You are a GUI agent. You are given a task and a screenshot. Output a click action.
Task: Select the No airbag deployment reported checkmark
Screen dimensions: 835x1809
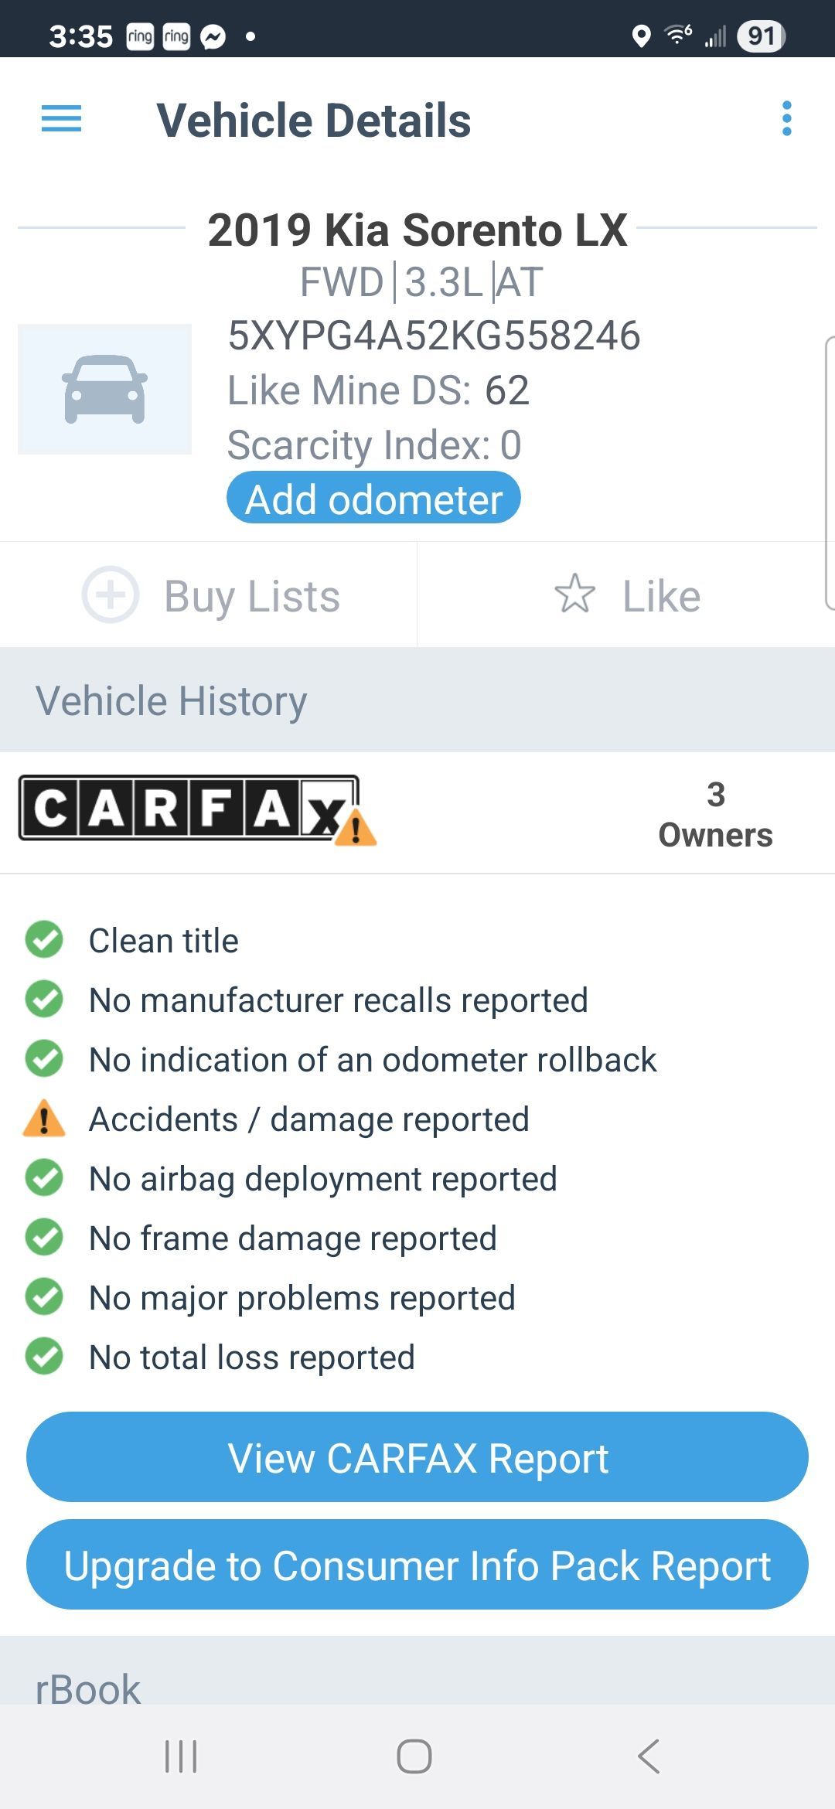coord(44,1178)
